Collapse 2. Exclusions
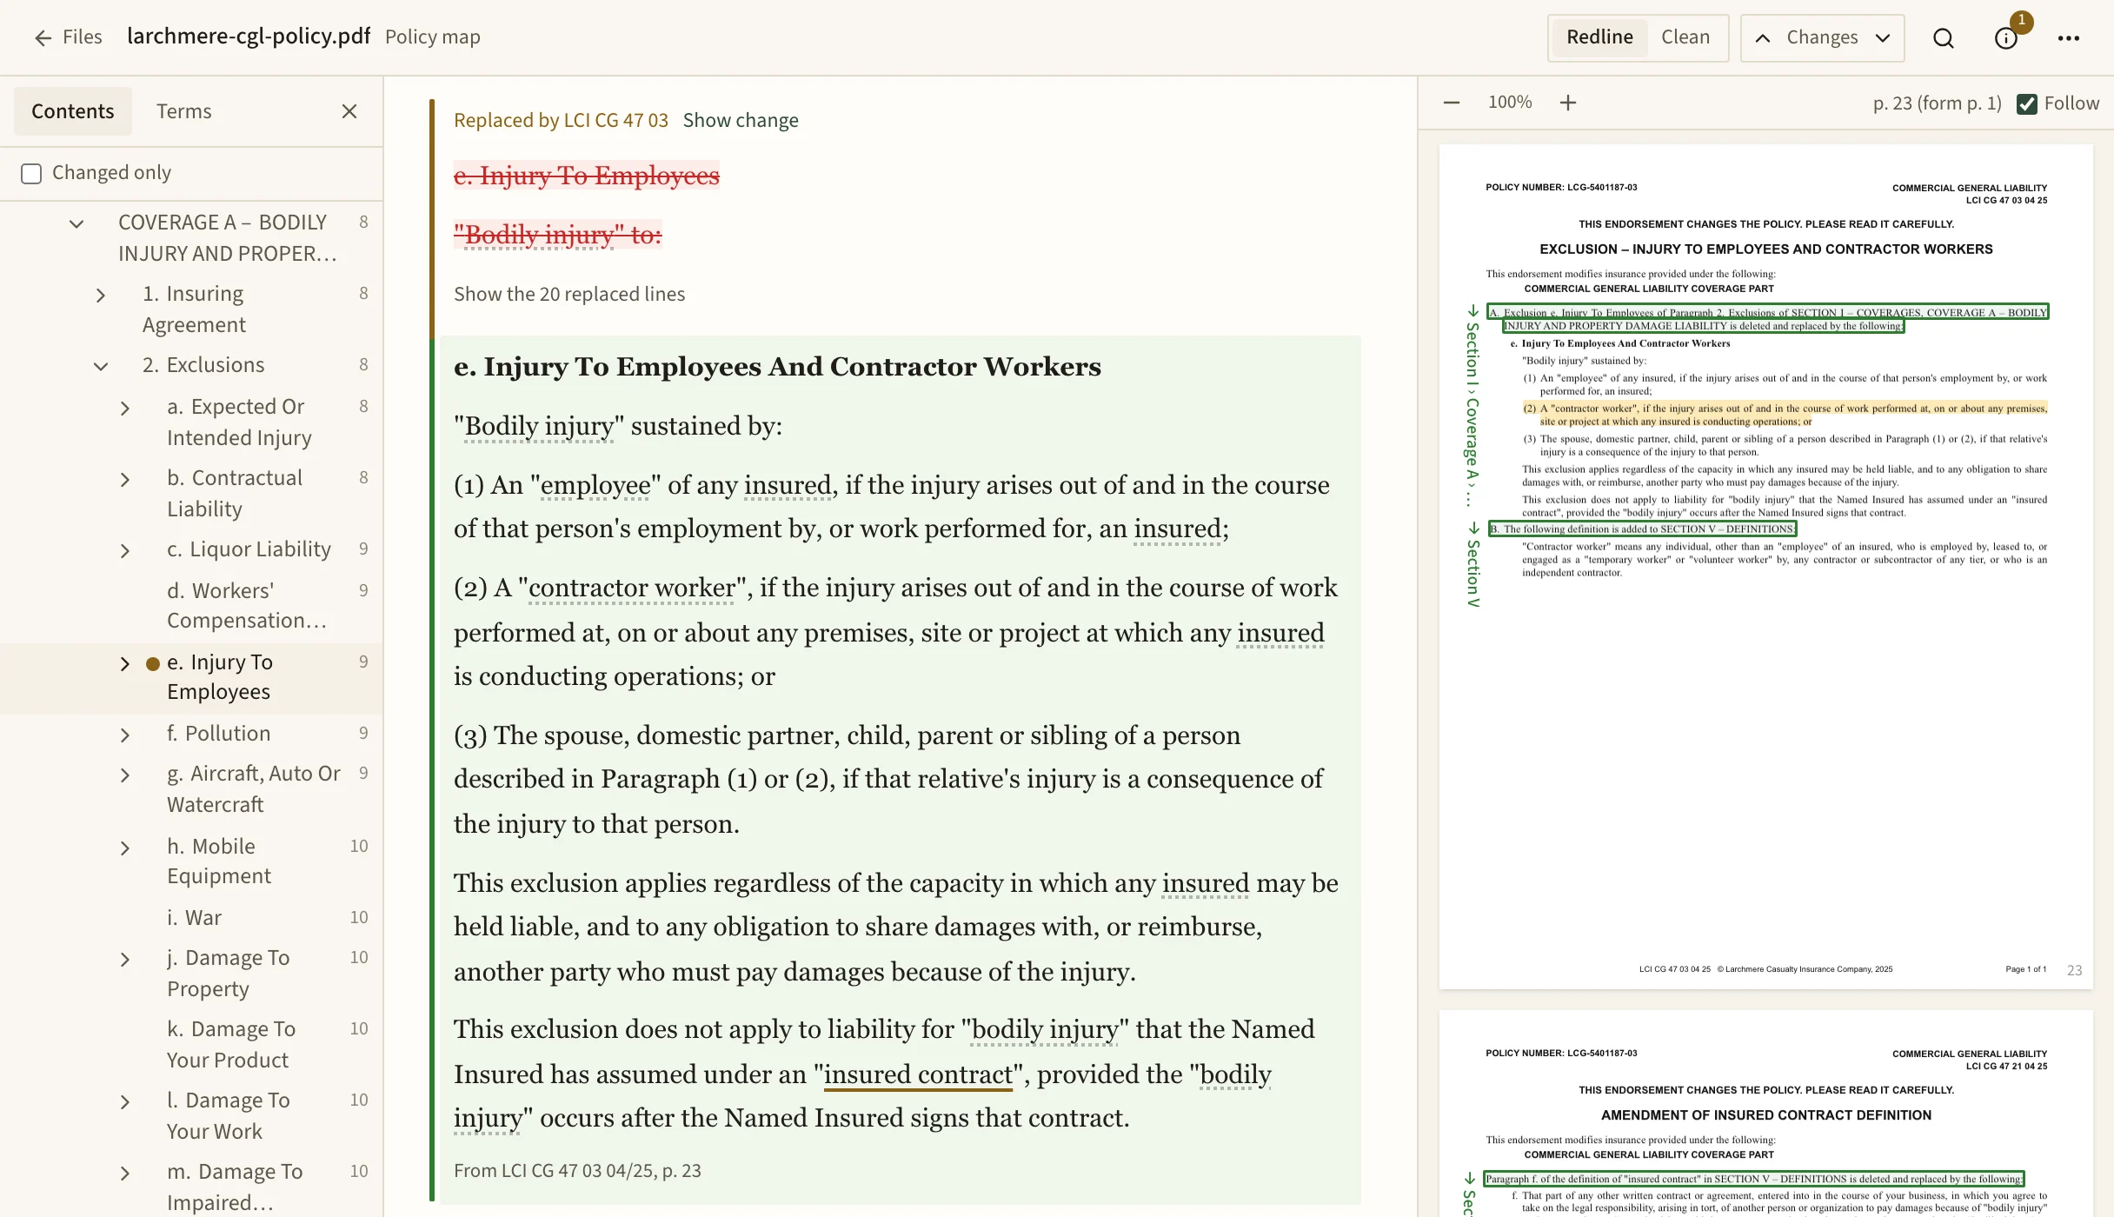The image size is (2114, 1217). tap(101, 367)
